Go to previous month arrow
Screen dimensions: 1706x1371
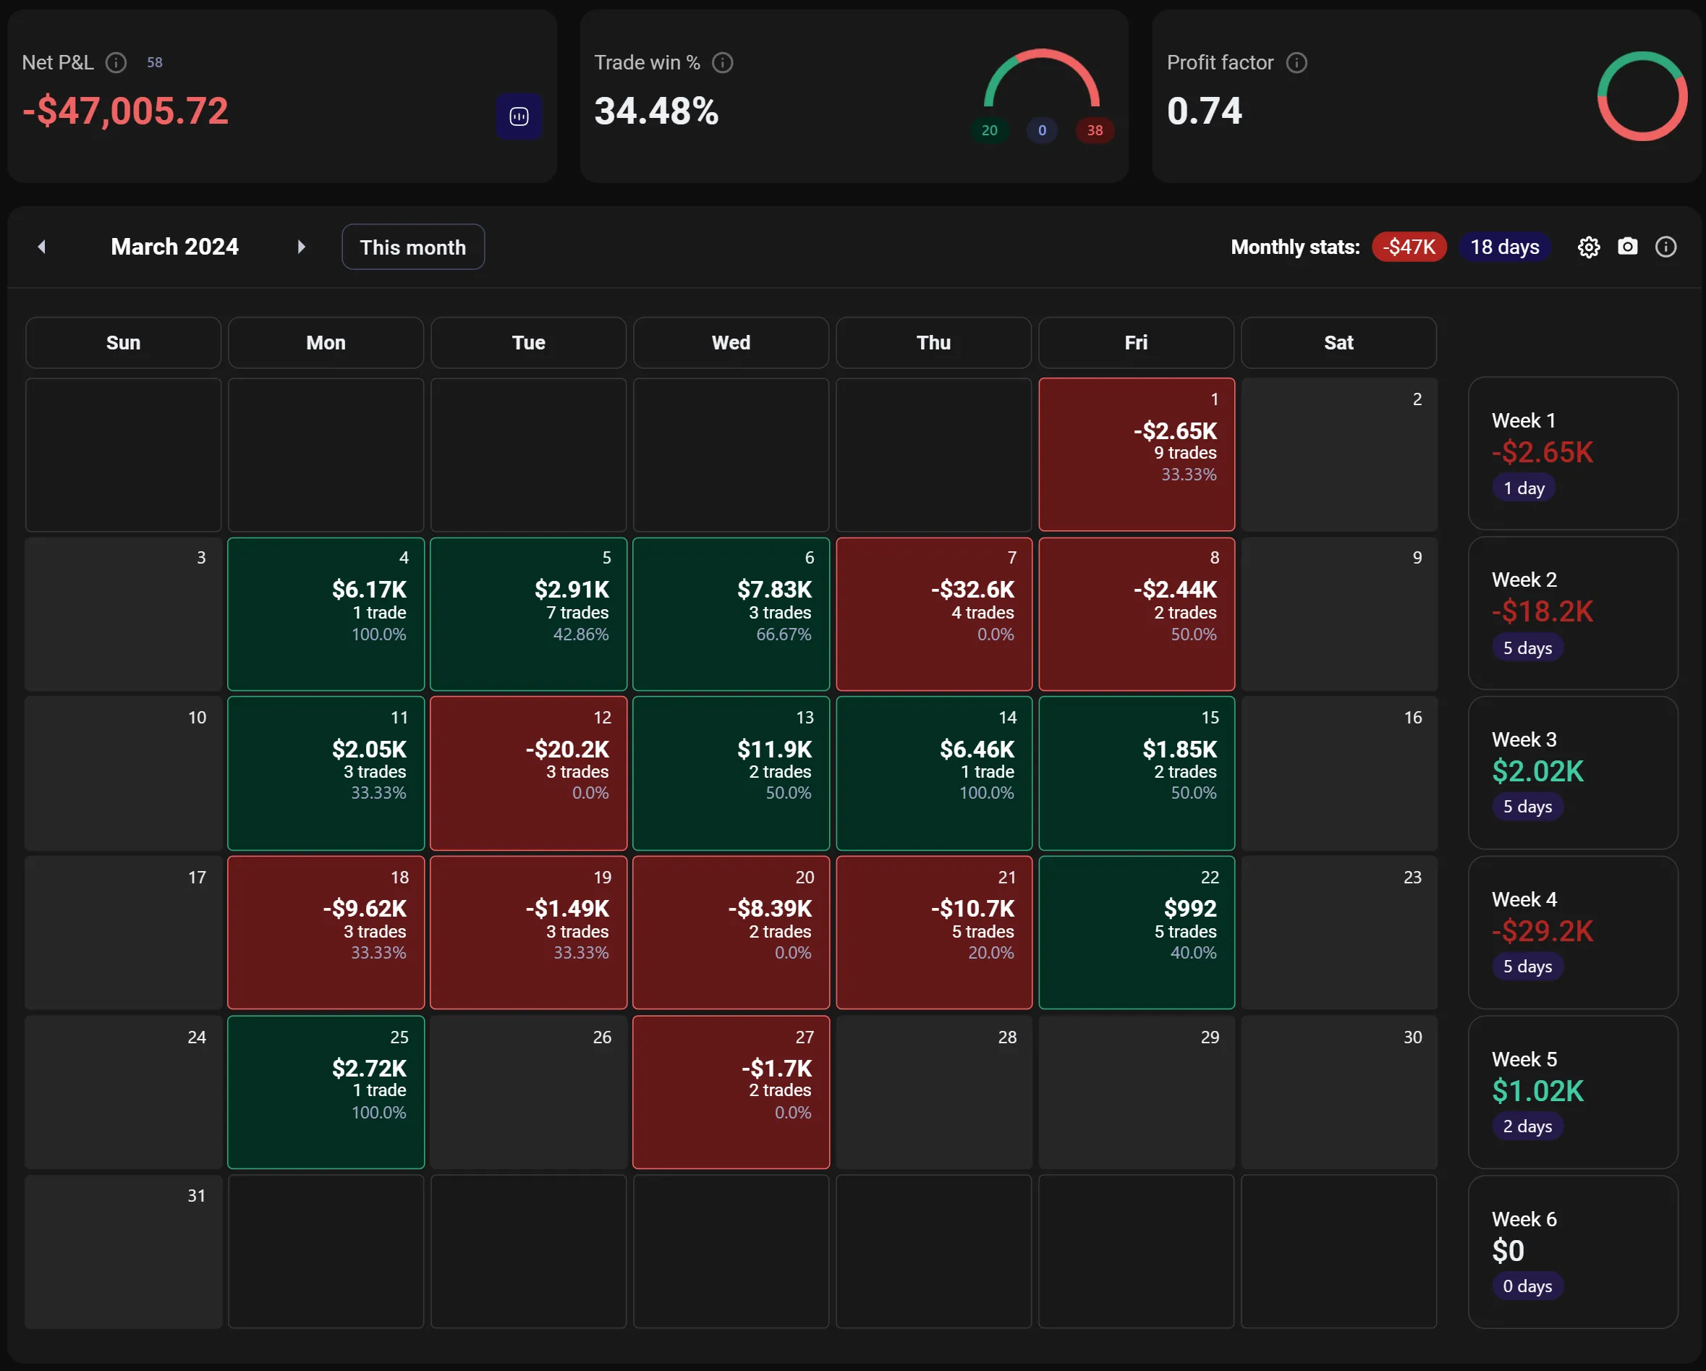click(x=42, y=247)
